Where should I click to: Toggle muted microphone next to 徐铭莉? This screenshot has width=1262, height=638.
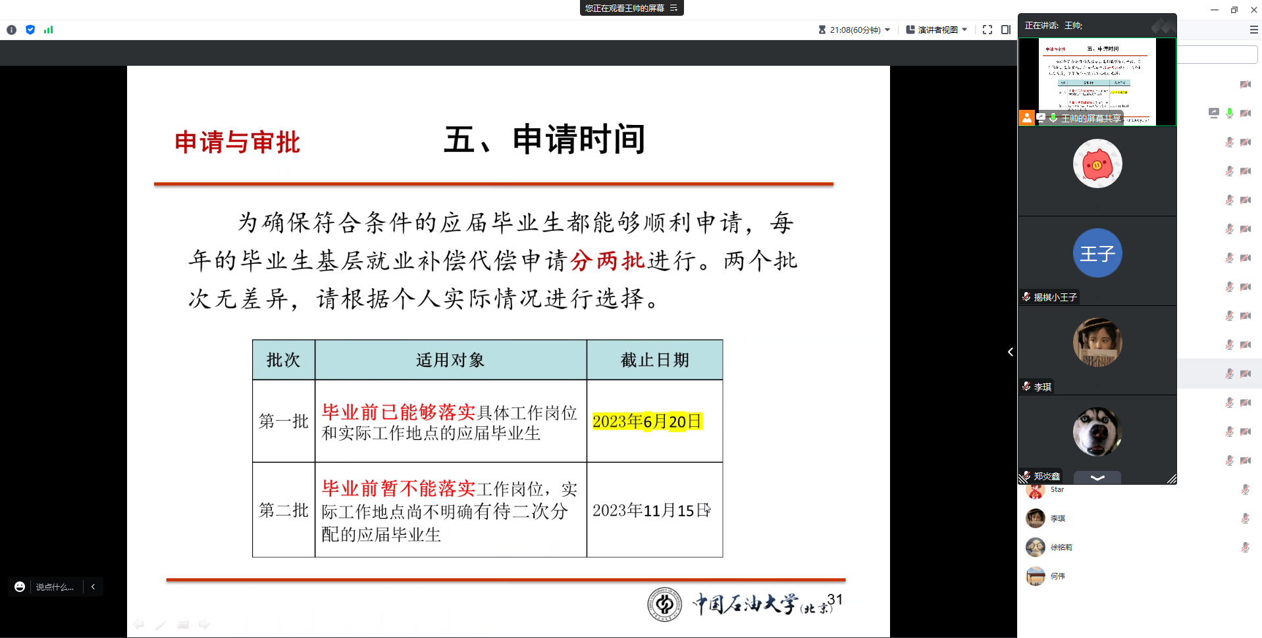(x=1245, y=547)
